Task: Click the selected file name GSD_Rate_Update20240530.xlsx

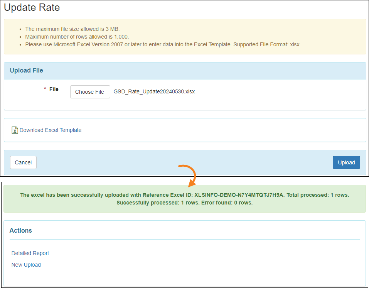Action: point(154,92)
